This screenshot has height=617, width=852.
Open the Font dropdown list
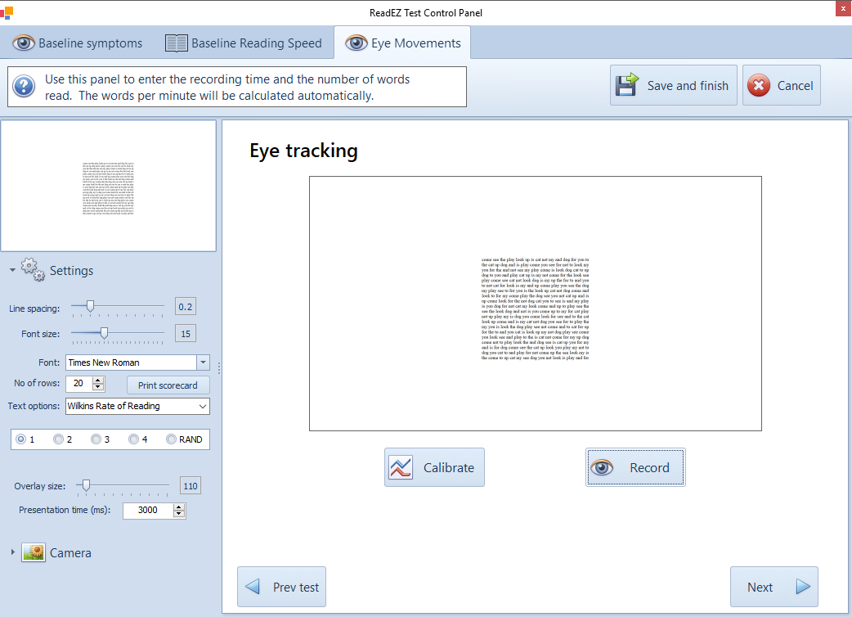pyautogui.click(x=203, y=363)
